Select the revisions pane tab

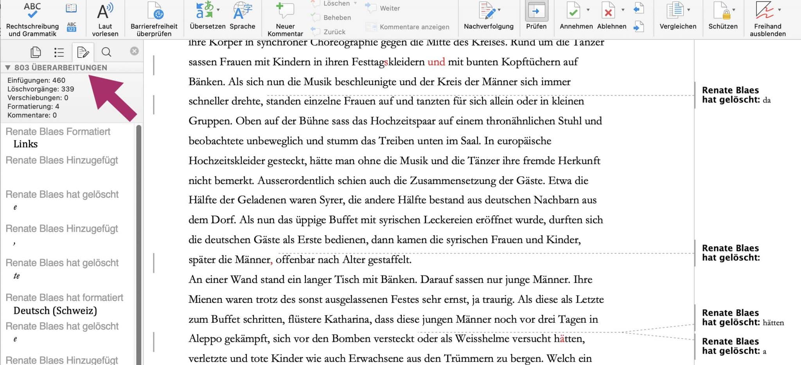pos(83,52)
